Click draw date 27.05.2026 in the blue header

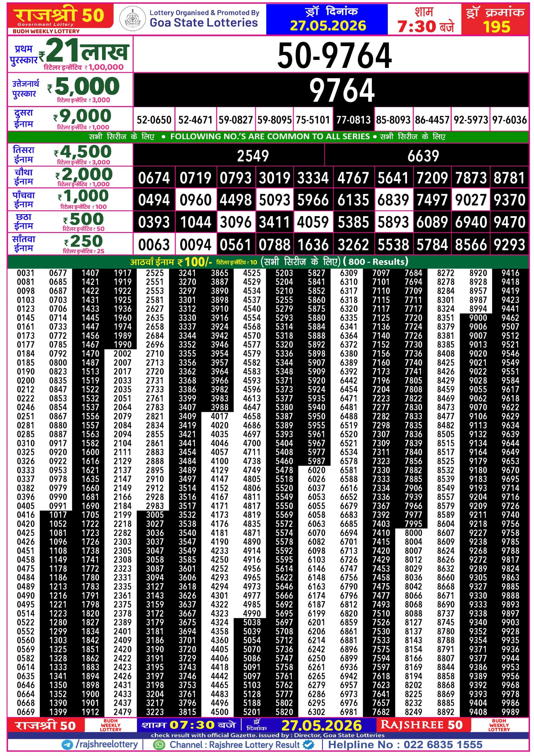point(328,26)
